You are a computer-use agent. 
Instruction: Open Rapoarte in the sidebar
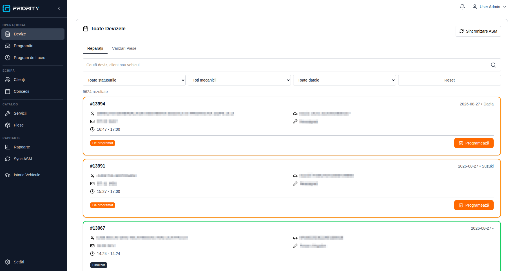coord(33,147)
